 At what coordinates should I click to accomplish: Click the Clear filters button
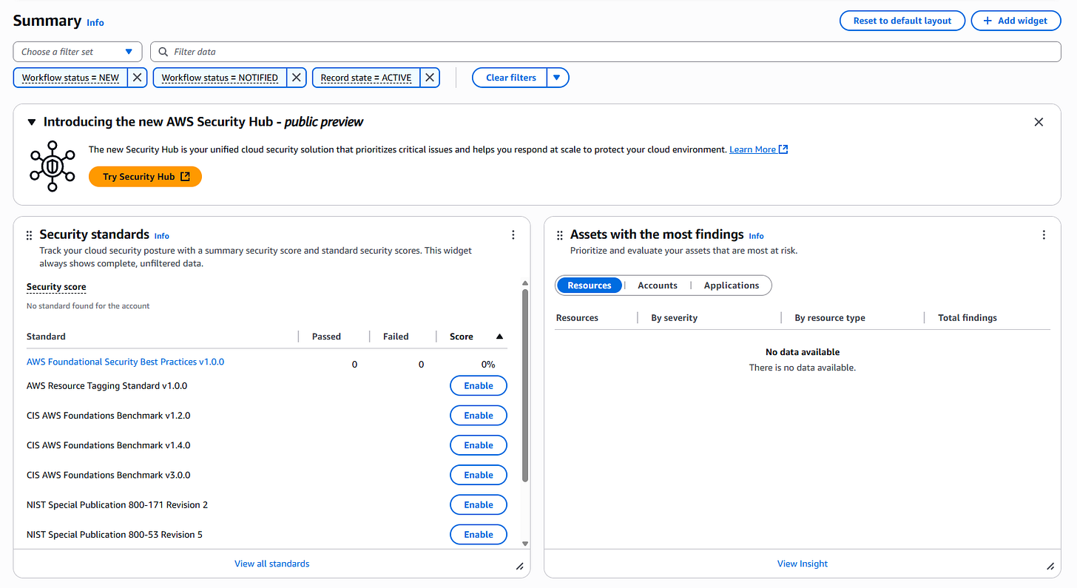tap(511, 78)
